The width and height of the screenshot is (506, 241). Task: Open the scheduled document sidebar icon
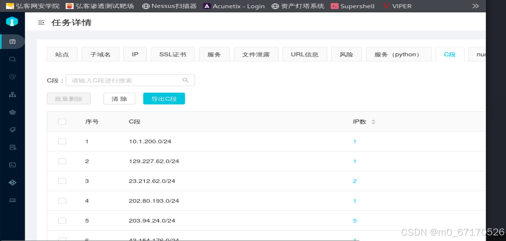[x=12, y=147]
